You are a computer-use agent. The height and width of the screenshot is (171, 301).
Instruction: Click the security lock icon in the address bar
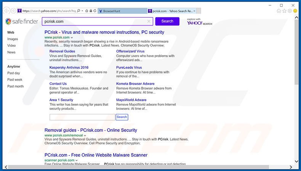(x=91, y=11)
